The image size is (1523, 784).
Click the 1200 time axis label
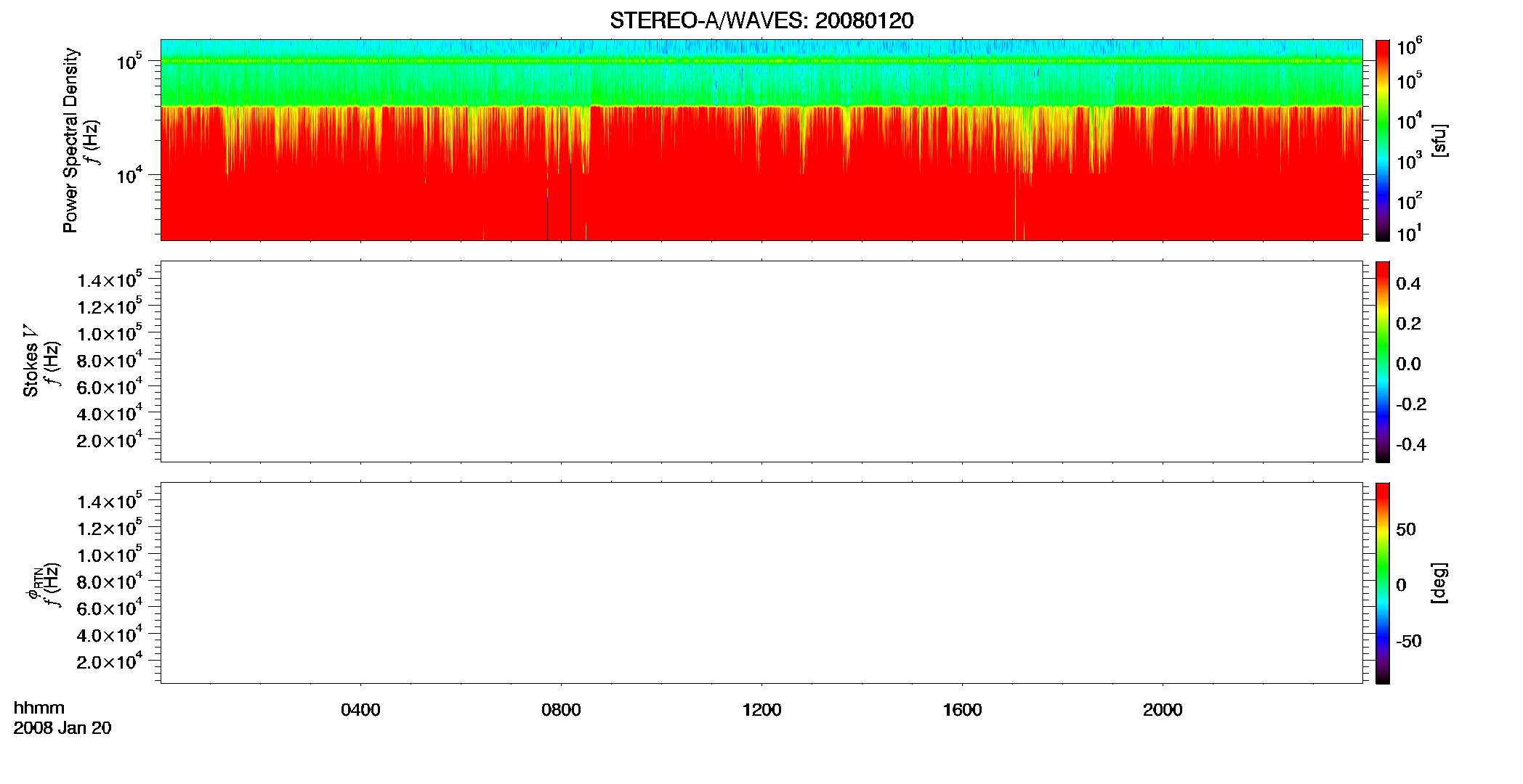(761, 710)
